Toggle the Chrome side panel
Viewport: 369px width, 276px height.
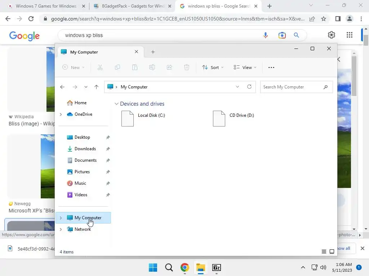pos(338,19)
